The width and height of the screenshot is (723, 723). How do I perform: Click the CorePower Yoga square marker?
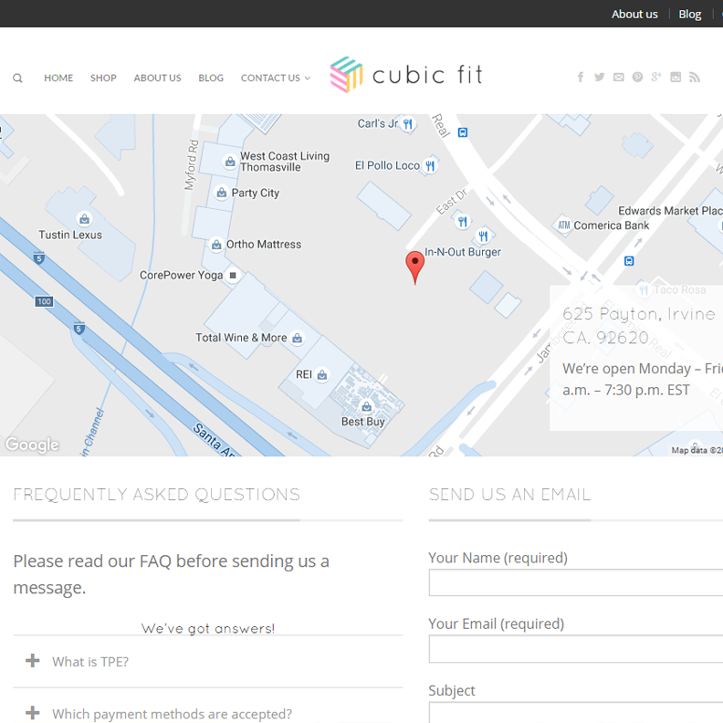coord(233,276)
